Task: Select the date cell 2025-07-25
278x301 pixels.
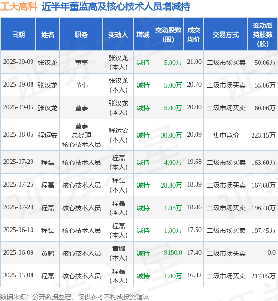Action: 18,184
